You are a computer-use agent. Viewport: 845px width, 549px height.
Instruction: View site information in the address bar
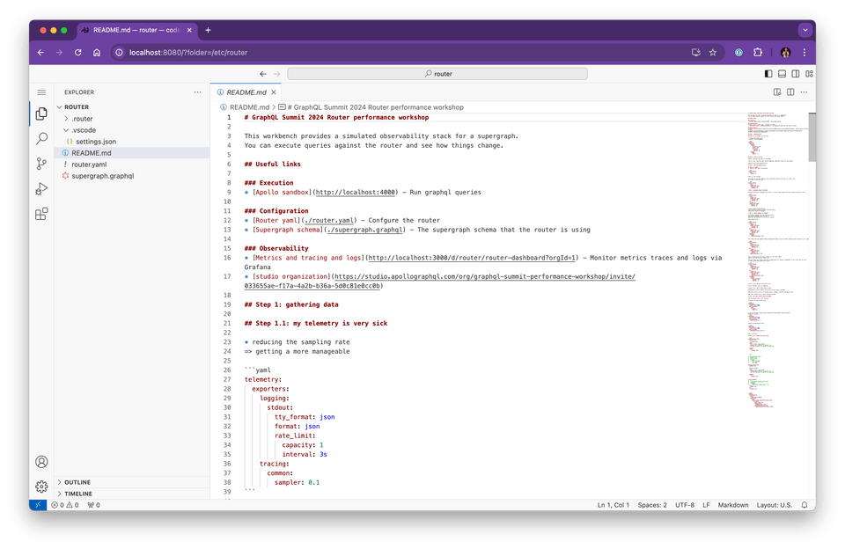pos(119,52)
